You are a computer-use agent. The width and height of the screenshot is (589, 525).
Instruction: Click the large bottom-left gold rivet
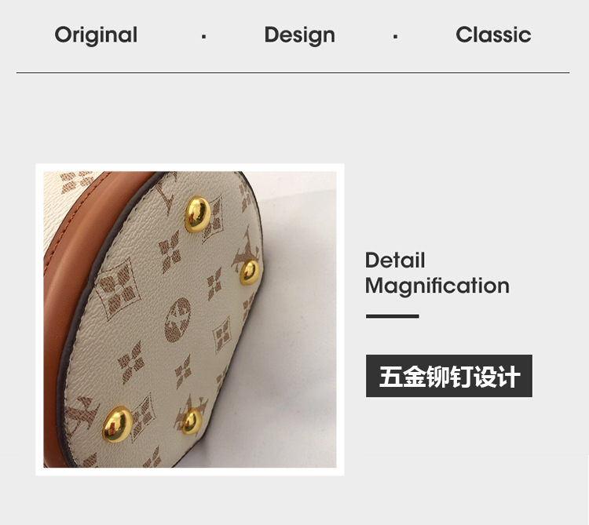pyautogui.click(x=118, y=424)
